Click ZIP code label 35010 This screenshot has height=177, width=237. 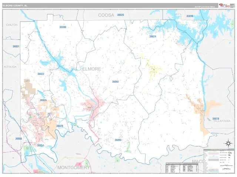pyautogui.click(x=190, y=16)
